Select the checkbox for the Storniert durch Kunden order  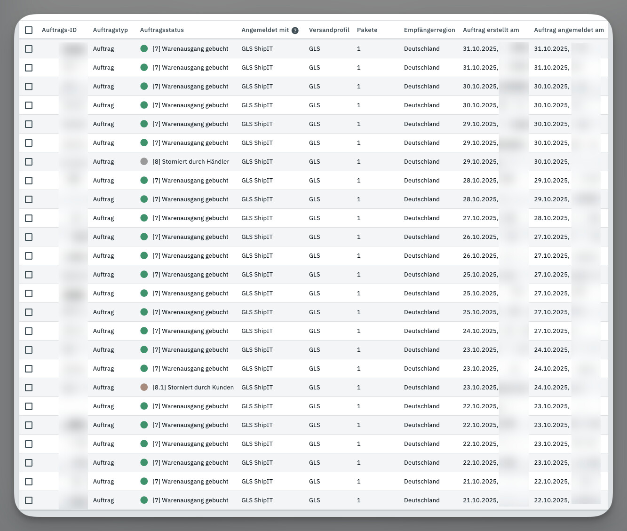click(x=29, y=388)
